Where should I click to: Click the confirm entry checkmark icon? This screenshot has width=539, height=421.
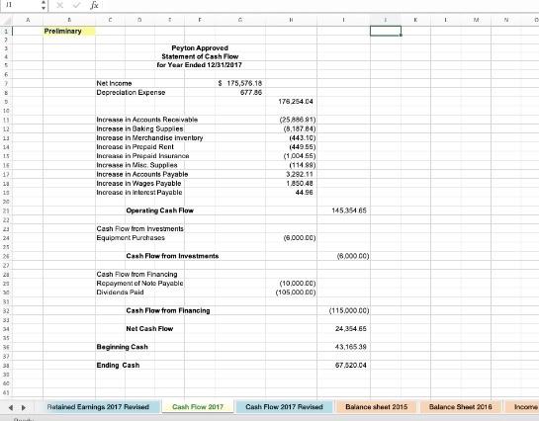[77, 5]
